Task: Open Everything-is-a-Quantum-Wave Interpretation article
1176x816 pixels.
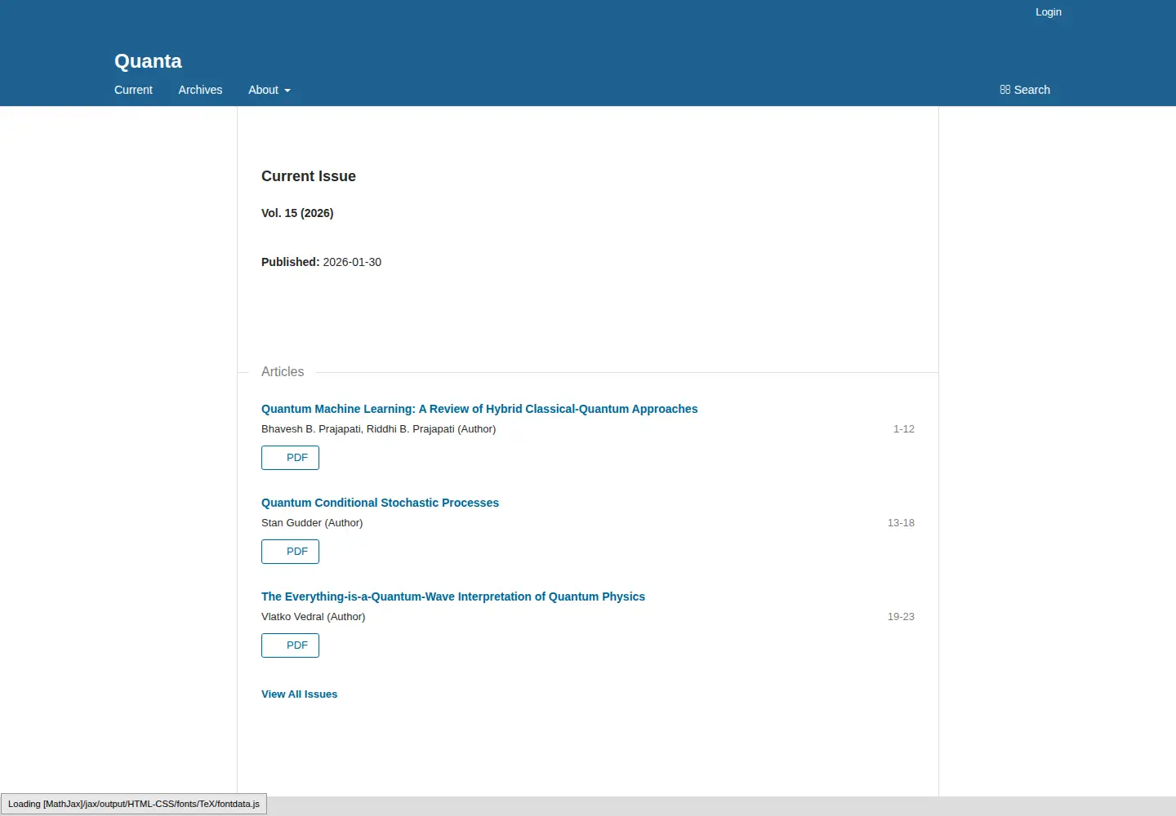Action: [453, 596]
